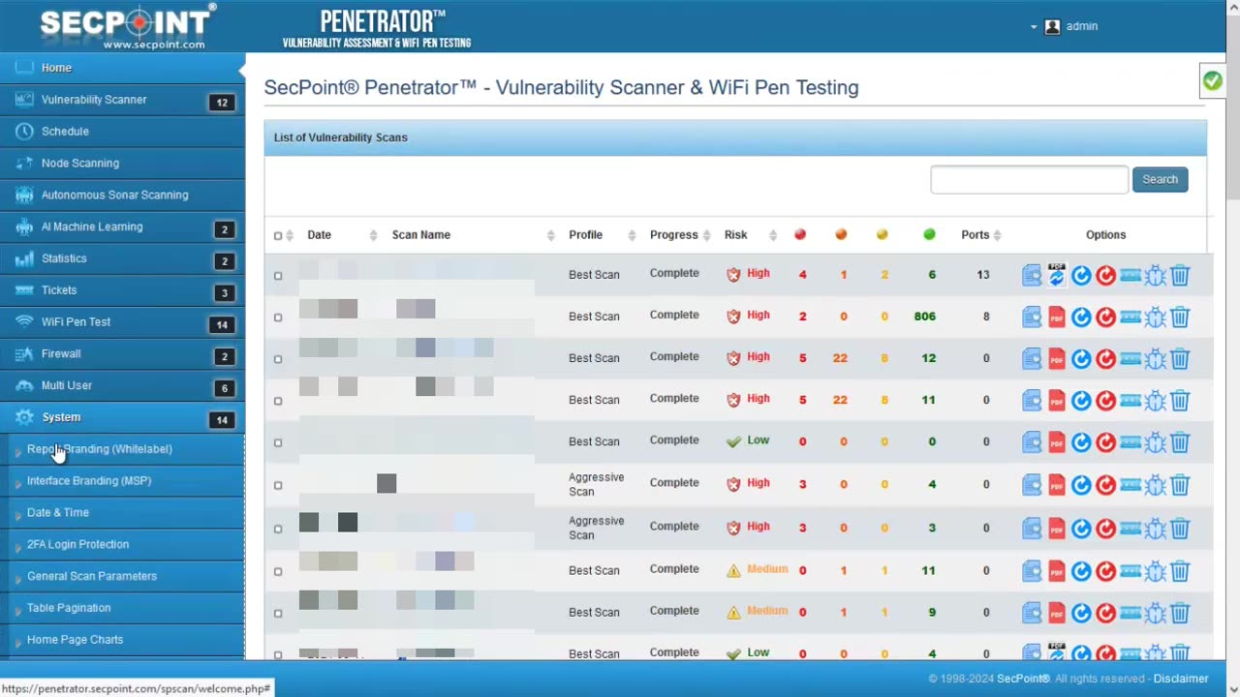Delete the 806-green scan with trash icon
The height and width of the screenshot is (697, 1240).
pyautogui.click(x=1180, y=318)
